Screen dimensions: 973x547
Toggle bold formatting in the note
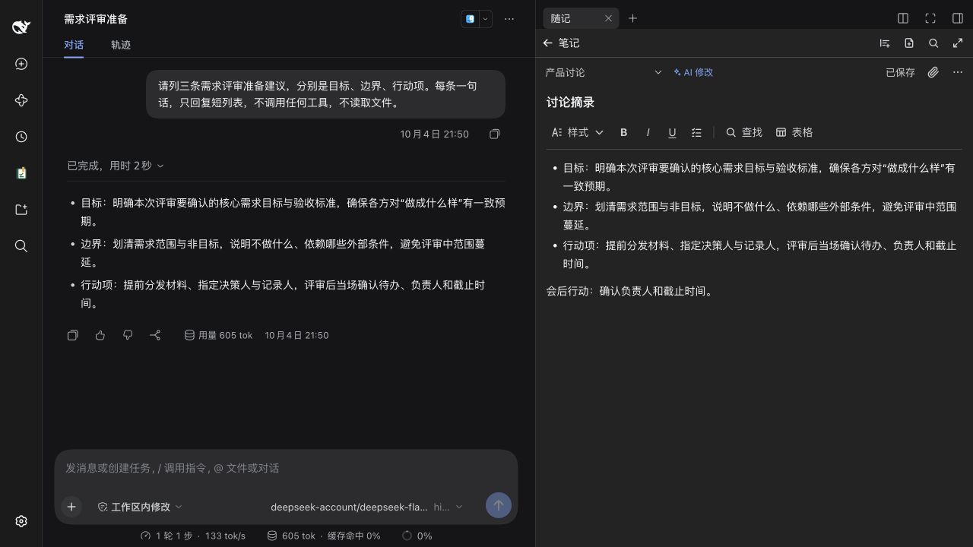point(623,132)
